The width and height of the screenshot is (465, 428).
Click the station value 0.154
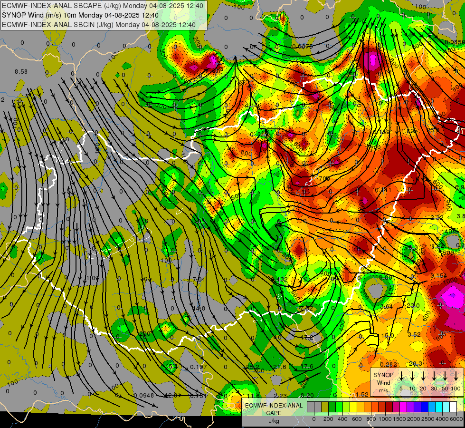pos(438,276)
